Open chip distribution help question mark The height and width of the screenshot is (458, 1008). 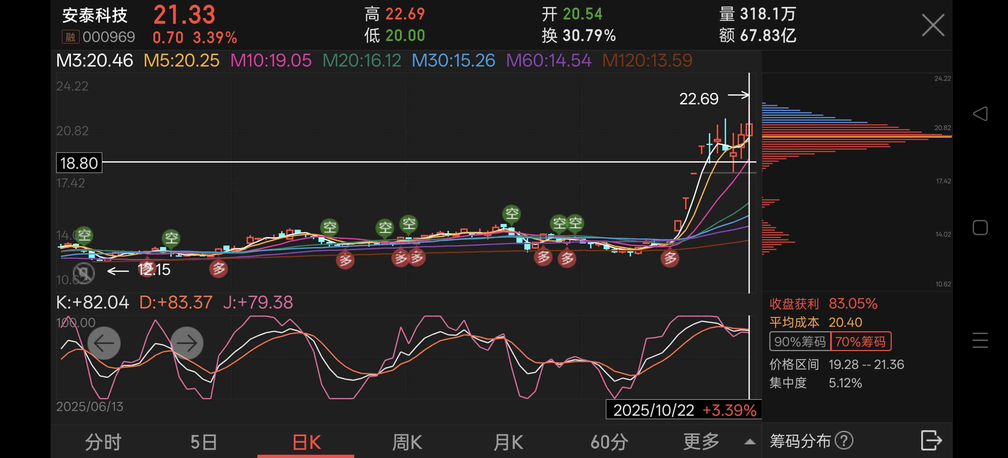click(843, 441)
